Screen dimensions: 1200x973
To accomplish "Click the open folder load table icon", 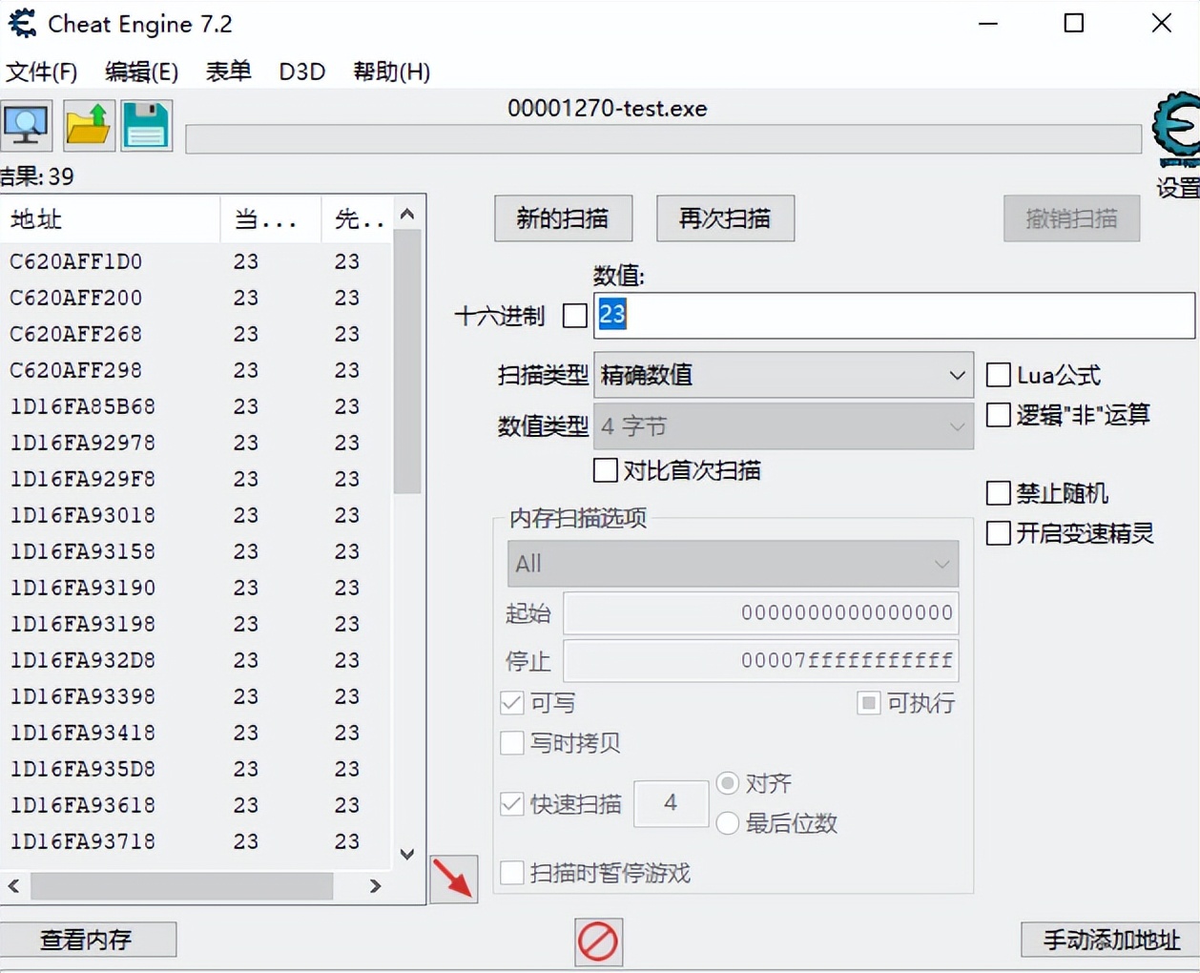I will tap(89, 125).
